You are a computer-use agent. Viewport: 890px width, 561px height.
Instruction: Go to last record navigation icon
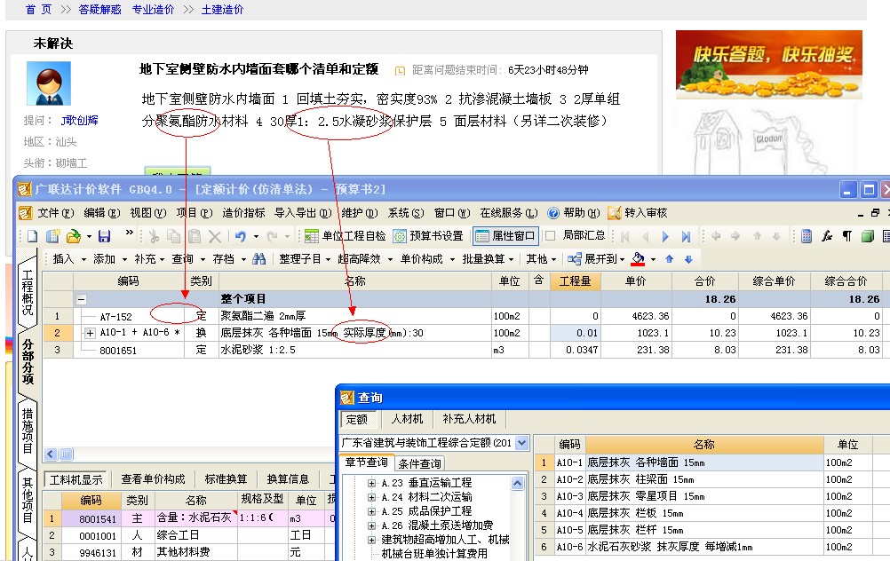[686, 236]
